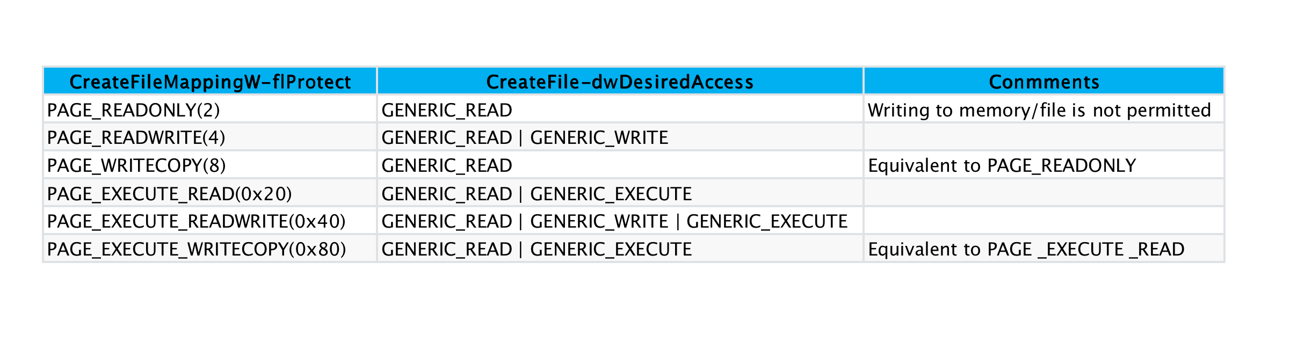Select the access cell in the PAGE_EXECUTE_WRITECOPY row

pyautogui.click(x=537, y=250)
